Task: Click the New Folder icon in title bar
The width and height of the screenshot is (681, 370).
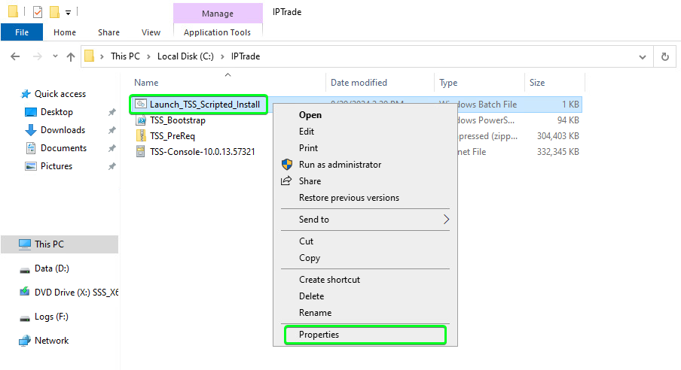Action: 54,12
